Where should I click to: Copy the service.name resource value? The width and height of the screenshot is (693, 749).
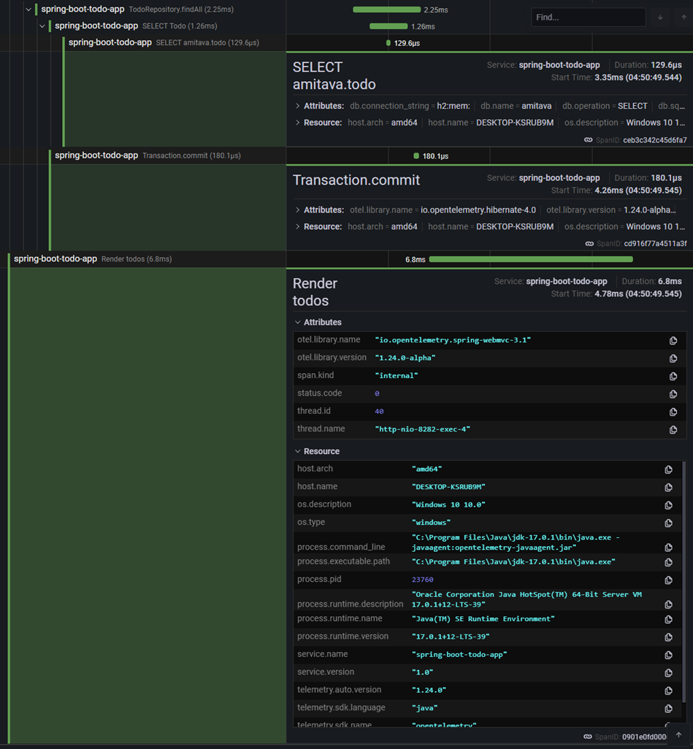[668, 655]
